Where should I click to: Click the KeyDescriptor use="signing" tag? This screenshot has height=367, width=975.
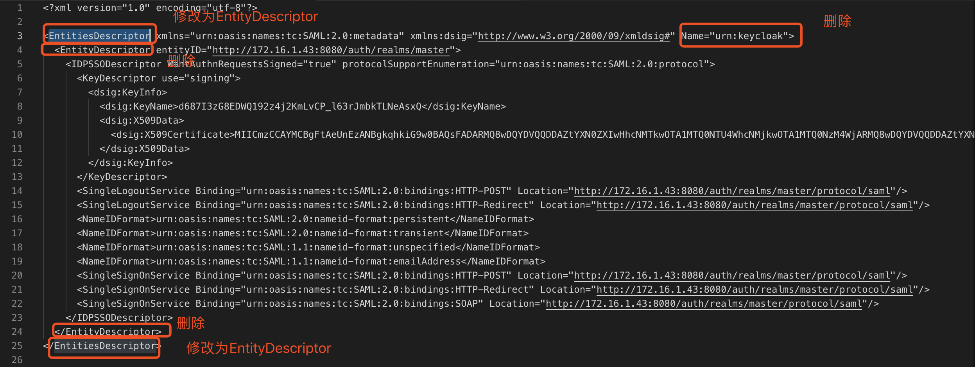click(x=158, y=78)
